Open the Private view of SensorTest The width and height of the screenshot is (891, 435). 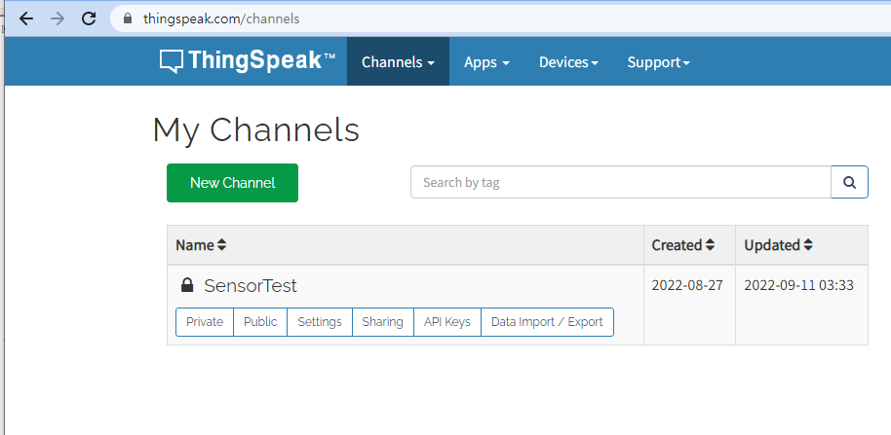pos(205,322)
